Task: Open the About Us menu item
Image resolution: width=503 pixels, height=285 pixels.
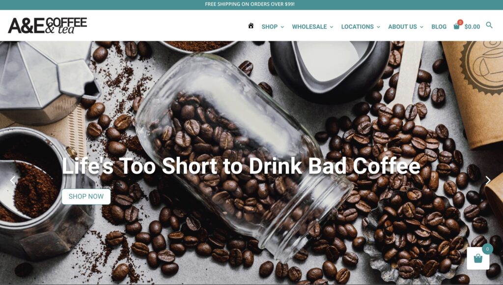Action: coord(402,27)
